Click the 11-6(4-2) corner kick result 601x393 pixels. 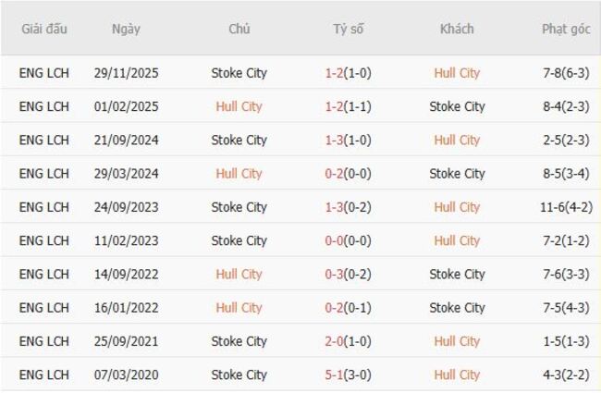point(566,207)
